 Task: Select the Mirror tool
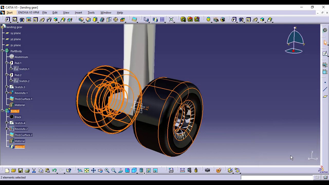tap(155, 20)
